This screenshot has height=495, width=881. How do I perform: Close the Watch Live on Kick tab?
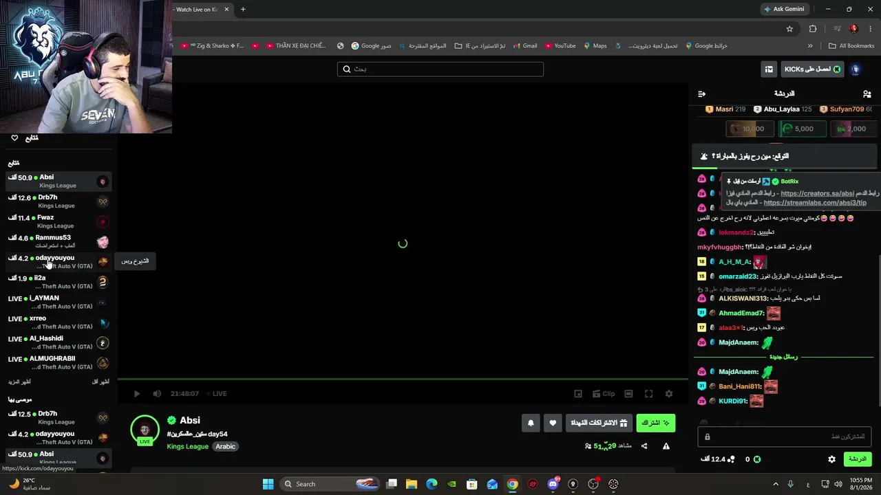[x=227, y=10]
